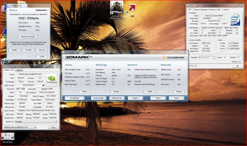
Task: Click the BIOS save icon in GPU-Z
Action: coord(43,85)
